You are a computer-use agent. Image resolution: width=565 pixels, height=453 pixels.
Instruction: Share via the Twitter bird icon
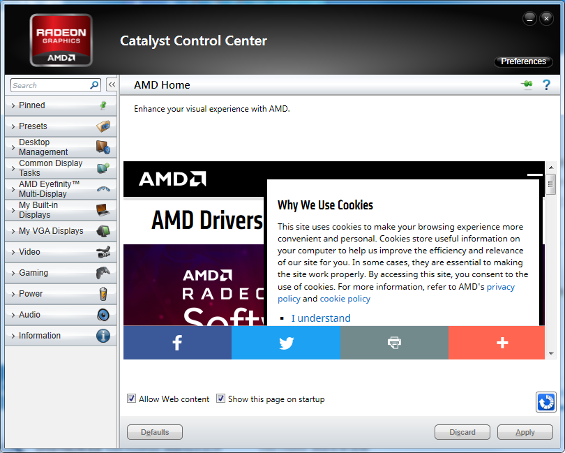tap(286, 343)
